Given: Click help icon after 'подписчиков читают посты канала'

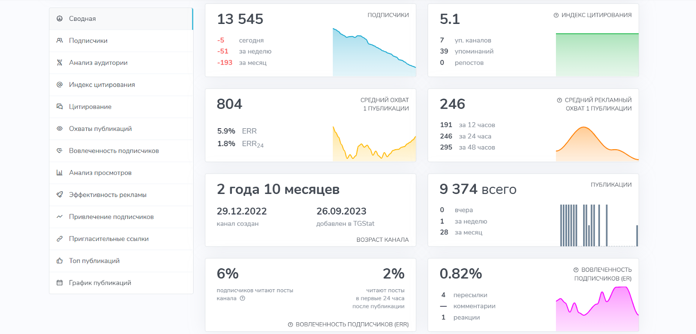Looking at the screenshot, I should 243,298.
